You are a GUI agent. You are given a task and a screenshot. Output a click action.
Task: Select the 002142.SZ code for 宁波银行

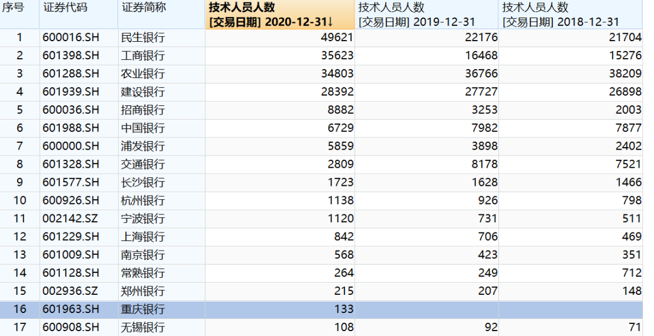point(71,219)
